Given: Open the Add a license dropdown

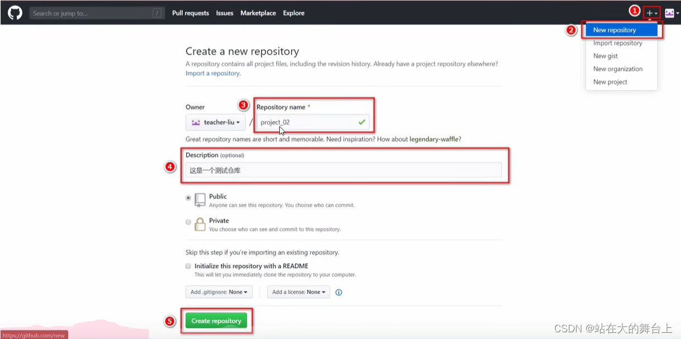Looking at the screenshot, I should click(x=298, y=292).
